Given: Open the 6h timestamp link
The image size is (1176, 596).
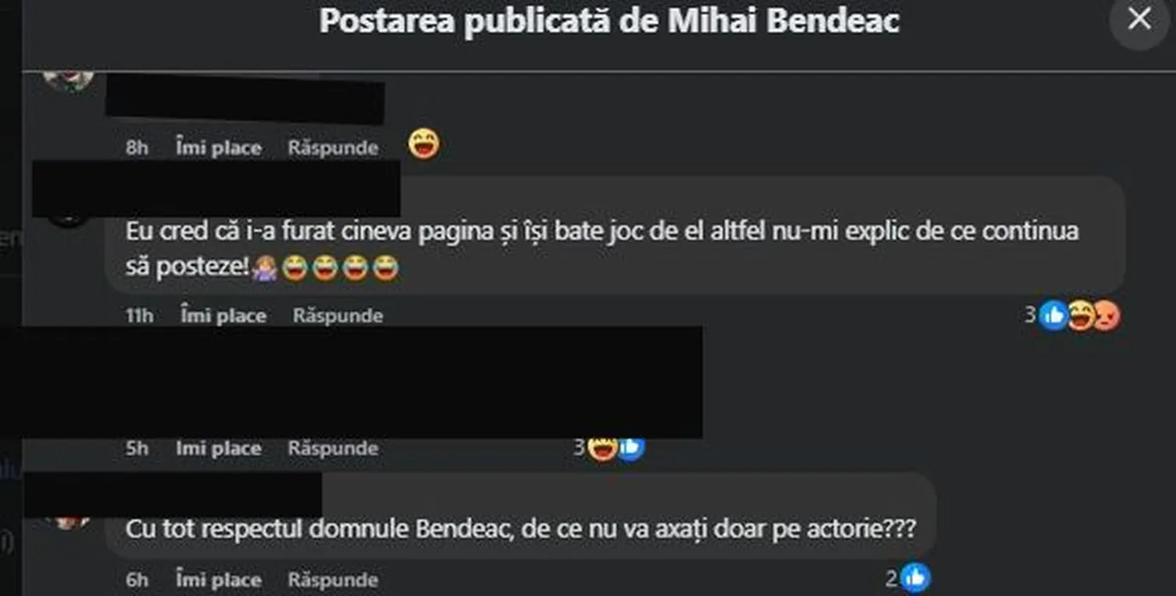Looking at the screenshot, I should (137, 580).
